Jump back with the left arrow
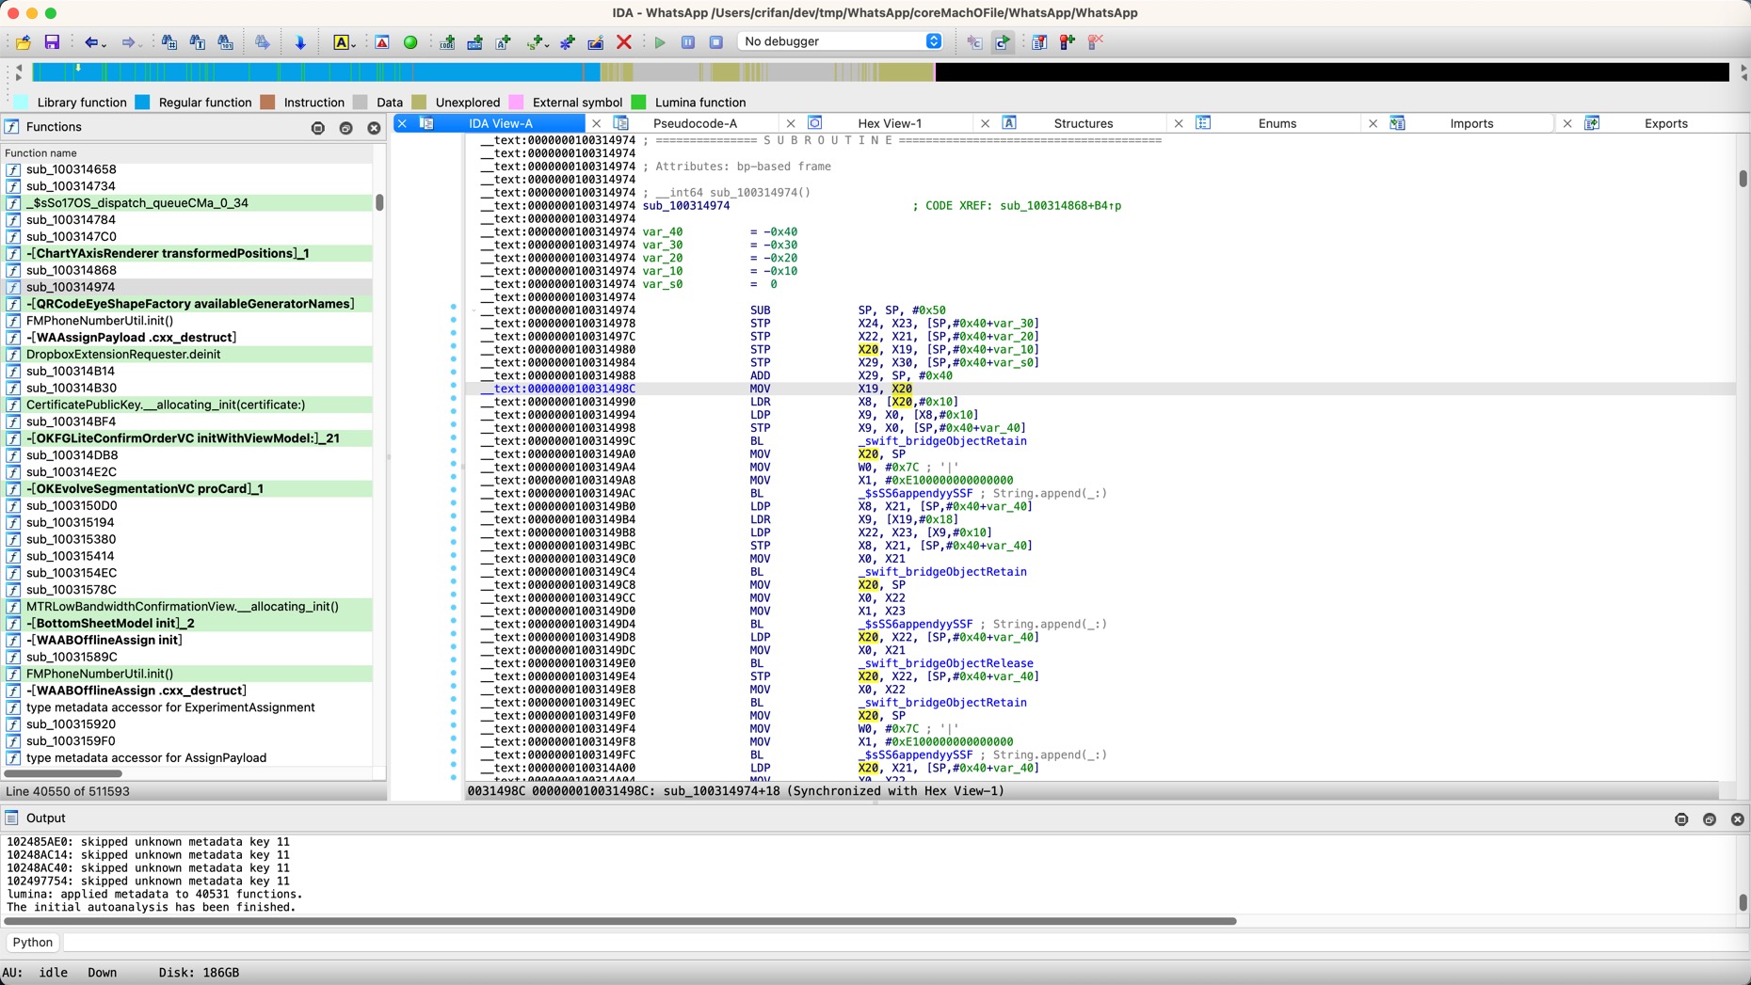 (x=90, y=42)
